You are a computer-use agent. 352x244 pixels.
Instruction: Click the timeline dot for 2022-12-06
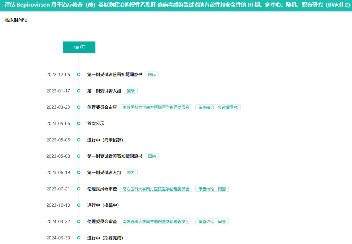(79, 74)
